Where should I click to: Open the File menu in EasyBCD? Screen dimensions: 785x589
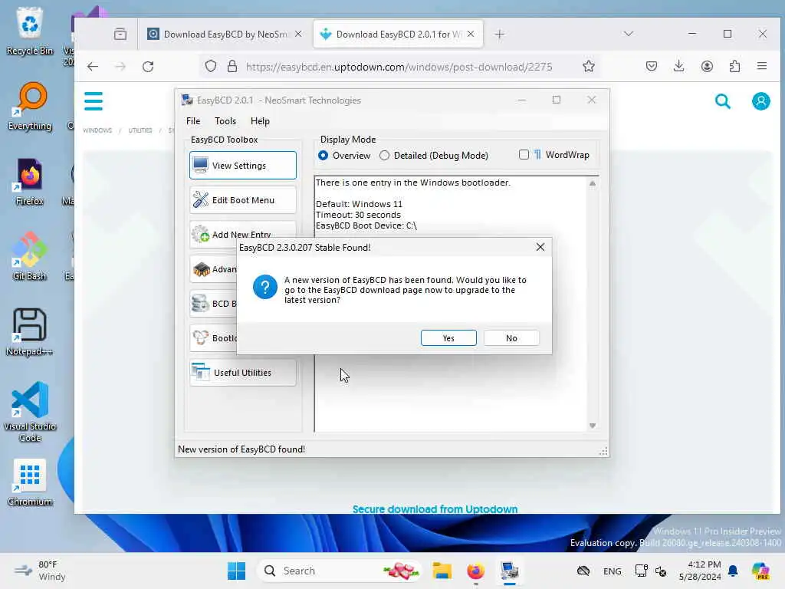click(193, 120)
